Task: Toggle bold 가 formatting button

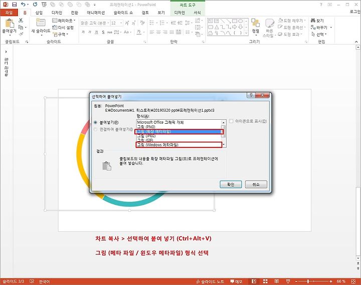Action: pyautogui.click(x=83, y=32)
